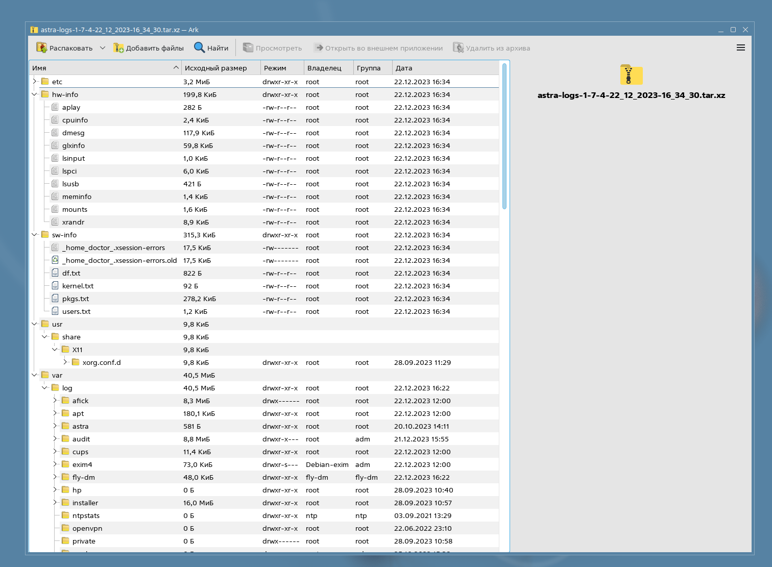Click the archive name label in info panel
Screen dimensions: 772x567
coord(631,95)
